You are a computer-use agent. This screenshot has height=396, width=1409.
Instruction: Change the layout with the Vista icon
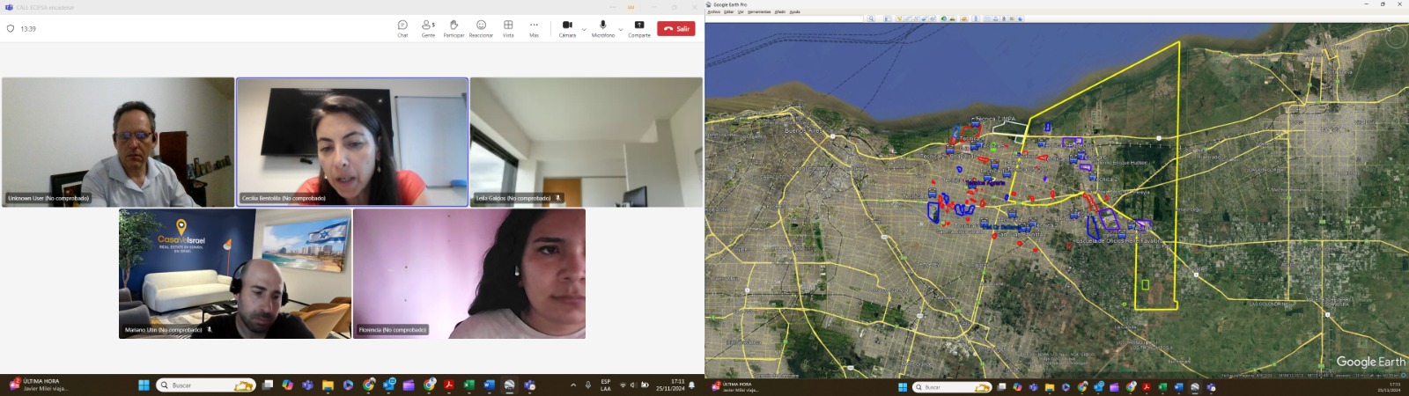pyautogui.click(x=508, y=28)
